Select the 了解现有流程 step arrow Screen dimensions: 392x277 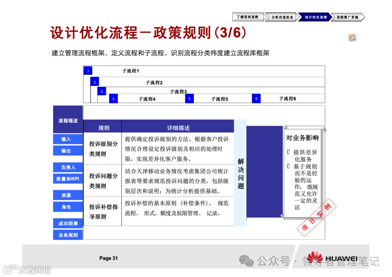[248, 17]
